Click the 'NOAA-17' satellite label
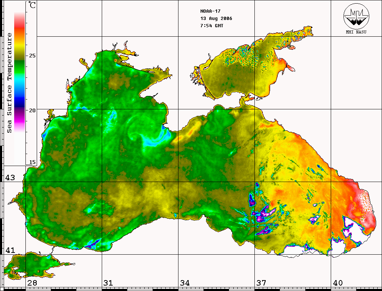This screenshot has height=291, width=382. 210,11
